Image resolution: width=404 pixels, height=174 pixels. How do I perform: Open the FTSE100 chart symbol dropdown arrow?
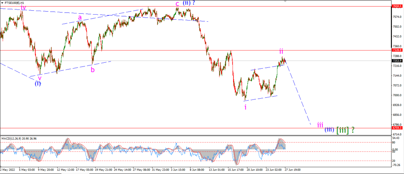tap(2, 2)
